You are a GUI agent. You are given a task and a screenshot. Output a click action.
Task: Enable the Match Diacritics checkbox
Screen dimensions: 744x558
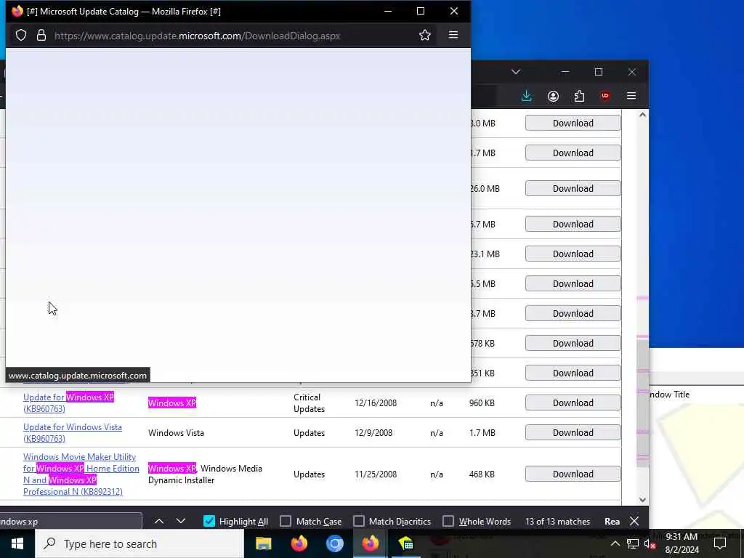359,521
